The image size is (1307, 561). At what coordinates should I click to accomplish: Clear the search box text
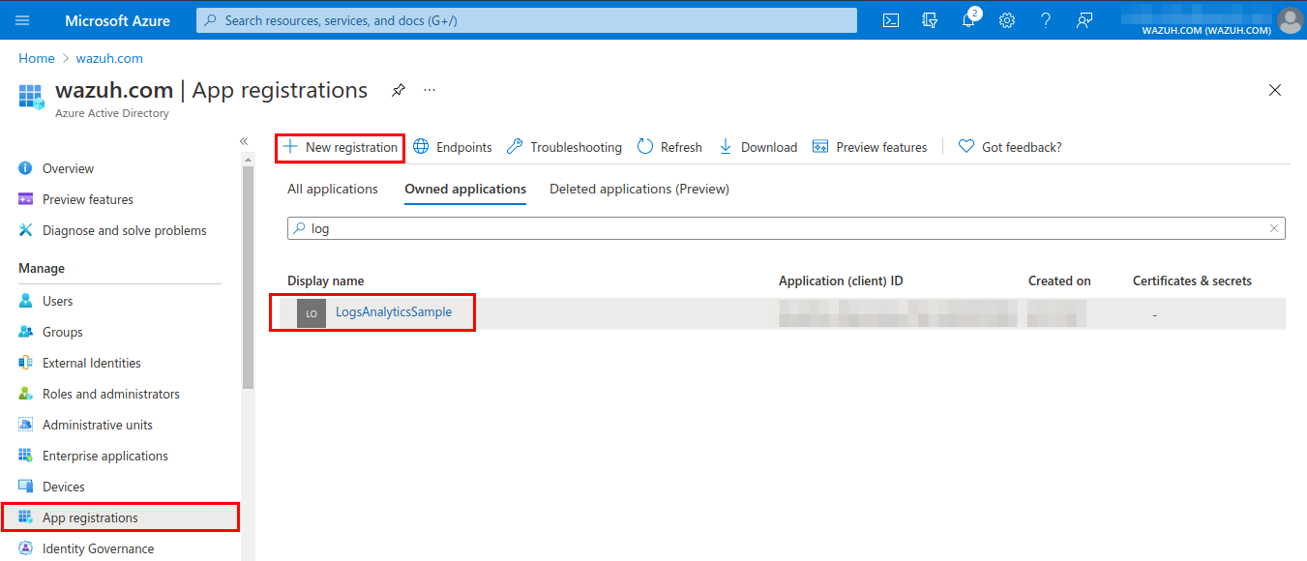click(x=1274, y=228)
